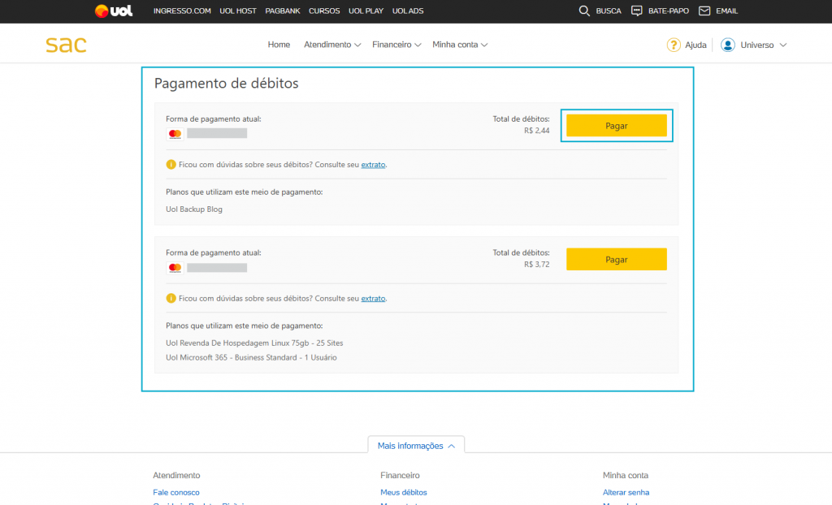Viewport: 832px width, 505px height.
Task: Click the info icon above Uol Backup Blog
Action: pyautogui.click(x=171, y=165)
